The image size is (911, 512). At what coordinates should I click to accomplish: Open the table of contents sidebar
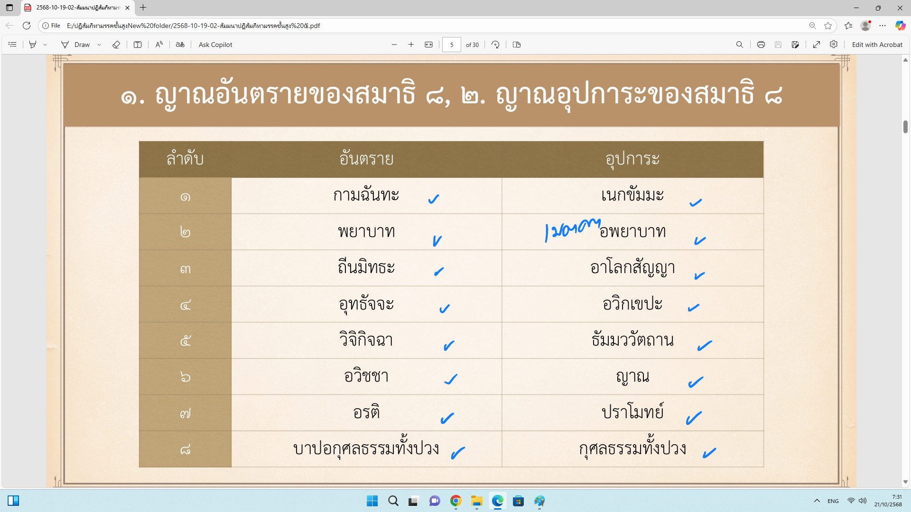coord(13,45)
